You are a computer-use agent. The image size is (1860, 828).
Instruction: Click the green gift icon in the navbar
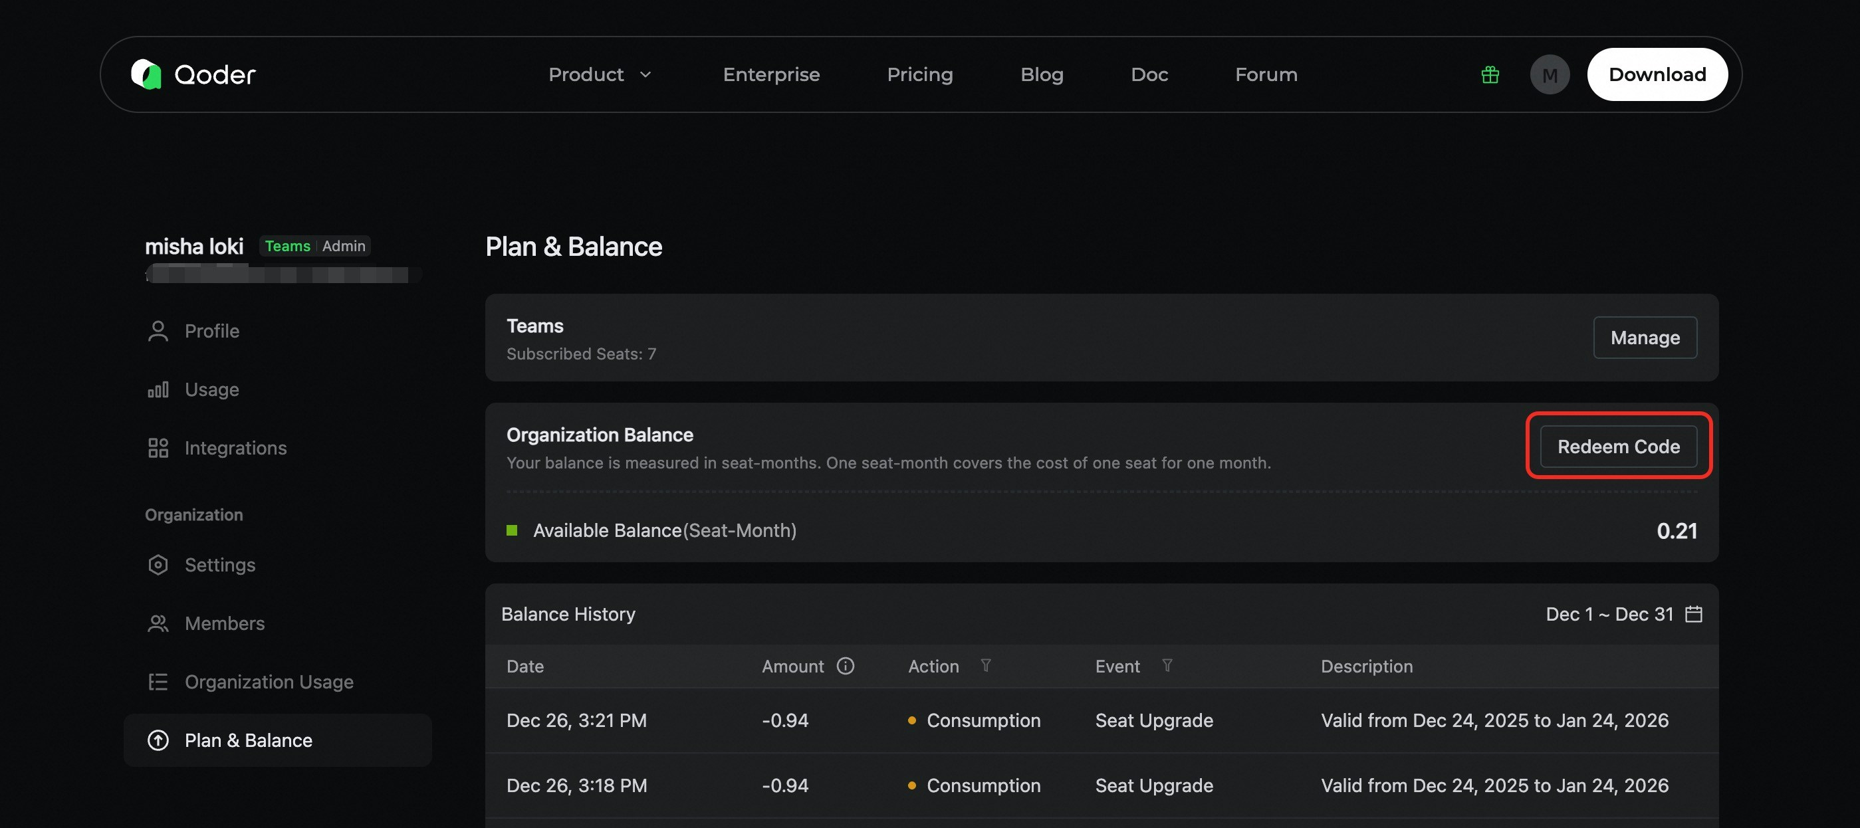[x=1490, y=74]
